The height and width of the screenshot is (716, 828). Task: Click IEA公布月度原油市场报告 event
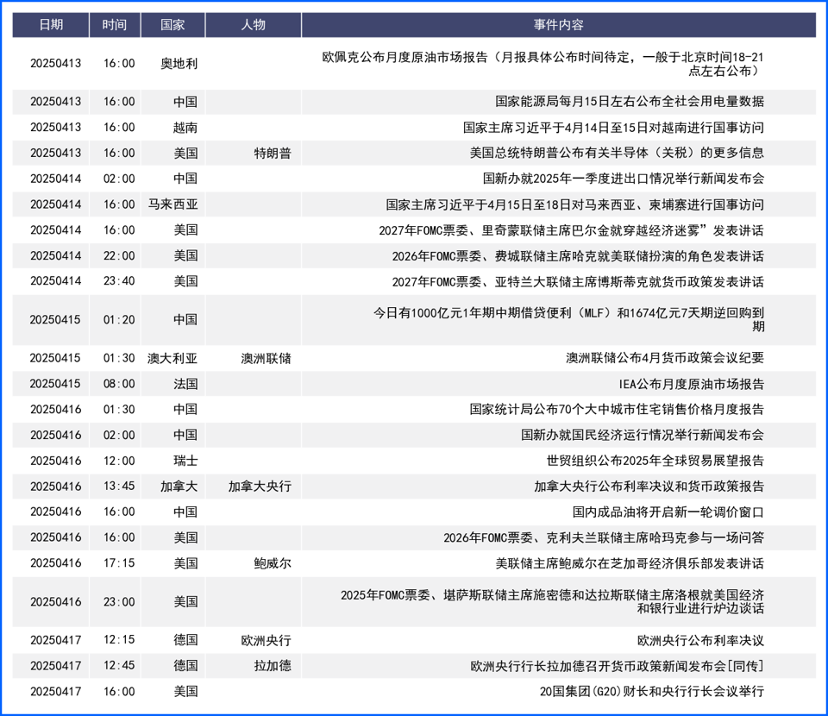691,384
